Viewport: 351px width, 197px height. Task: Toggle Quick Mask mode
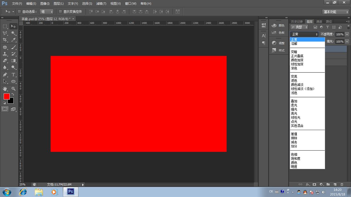(x=5, y=109)
